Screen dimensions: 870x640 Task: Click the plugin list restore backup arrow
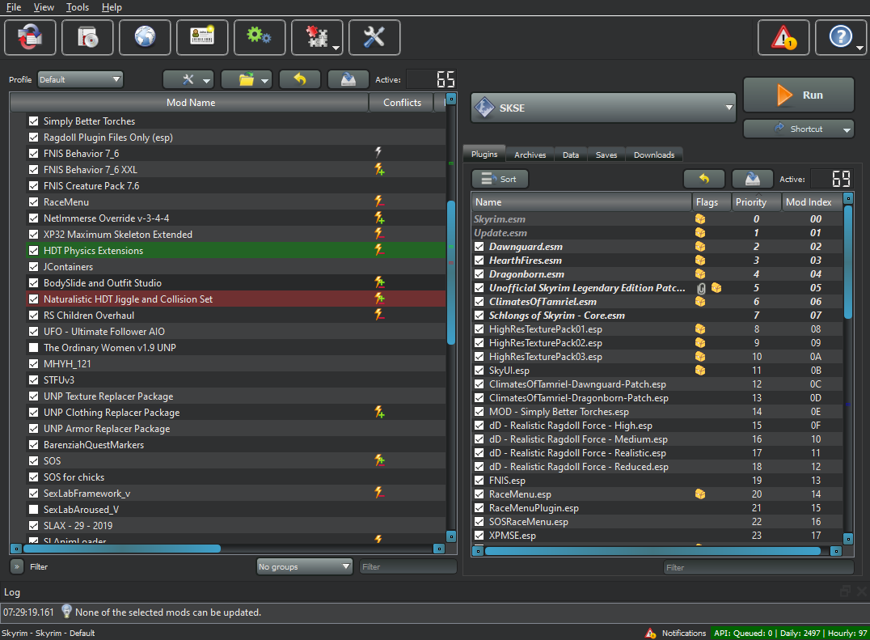704,179
